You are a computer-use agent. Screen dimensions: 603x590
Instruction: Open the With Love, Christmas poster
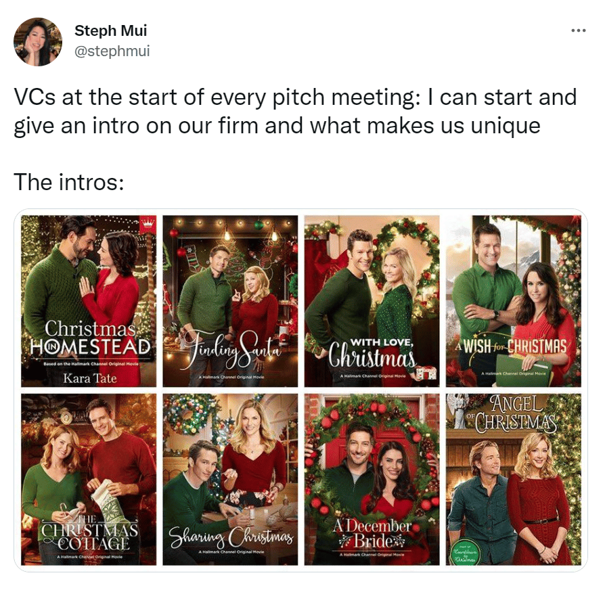pyautogui.click(x=372, y=301)
